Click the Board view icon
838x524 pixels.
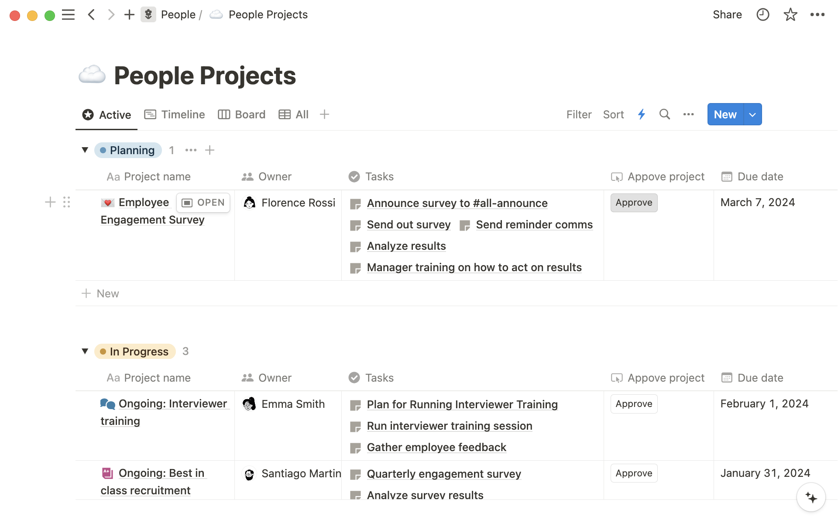click(223, 114)
